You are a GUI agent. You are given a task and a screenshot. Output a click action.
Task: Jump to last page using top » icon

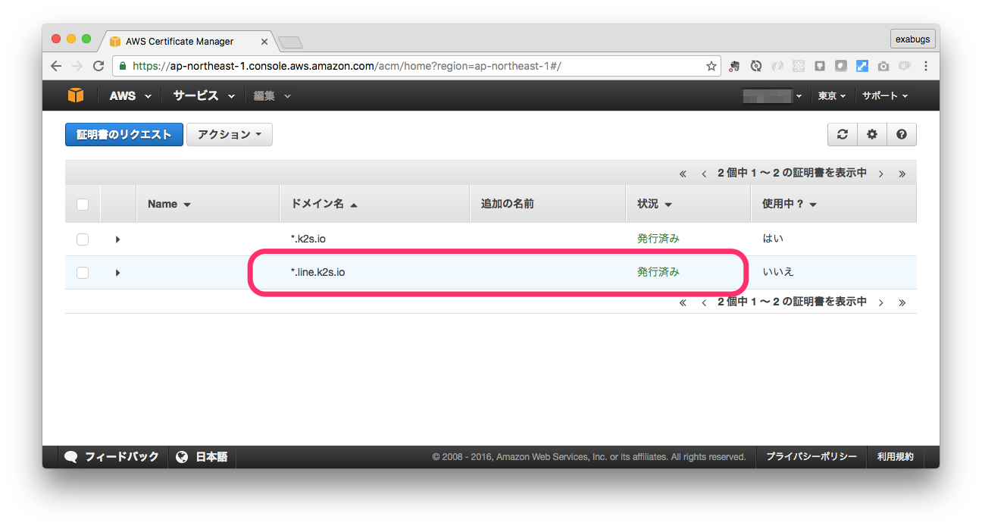(x=902, y=174)
